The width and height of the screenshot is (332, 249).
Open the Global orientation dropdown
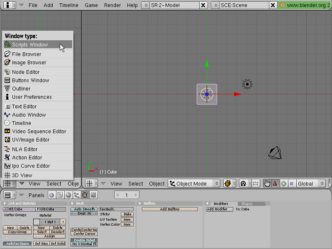click(x=311, y=183)
